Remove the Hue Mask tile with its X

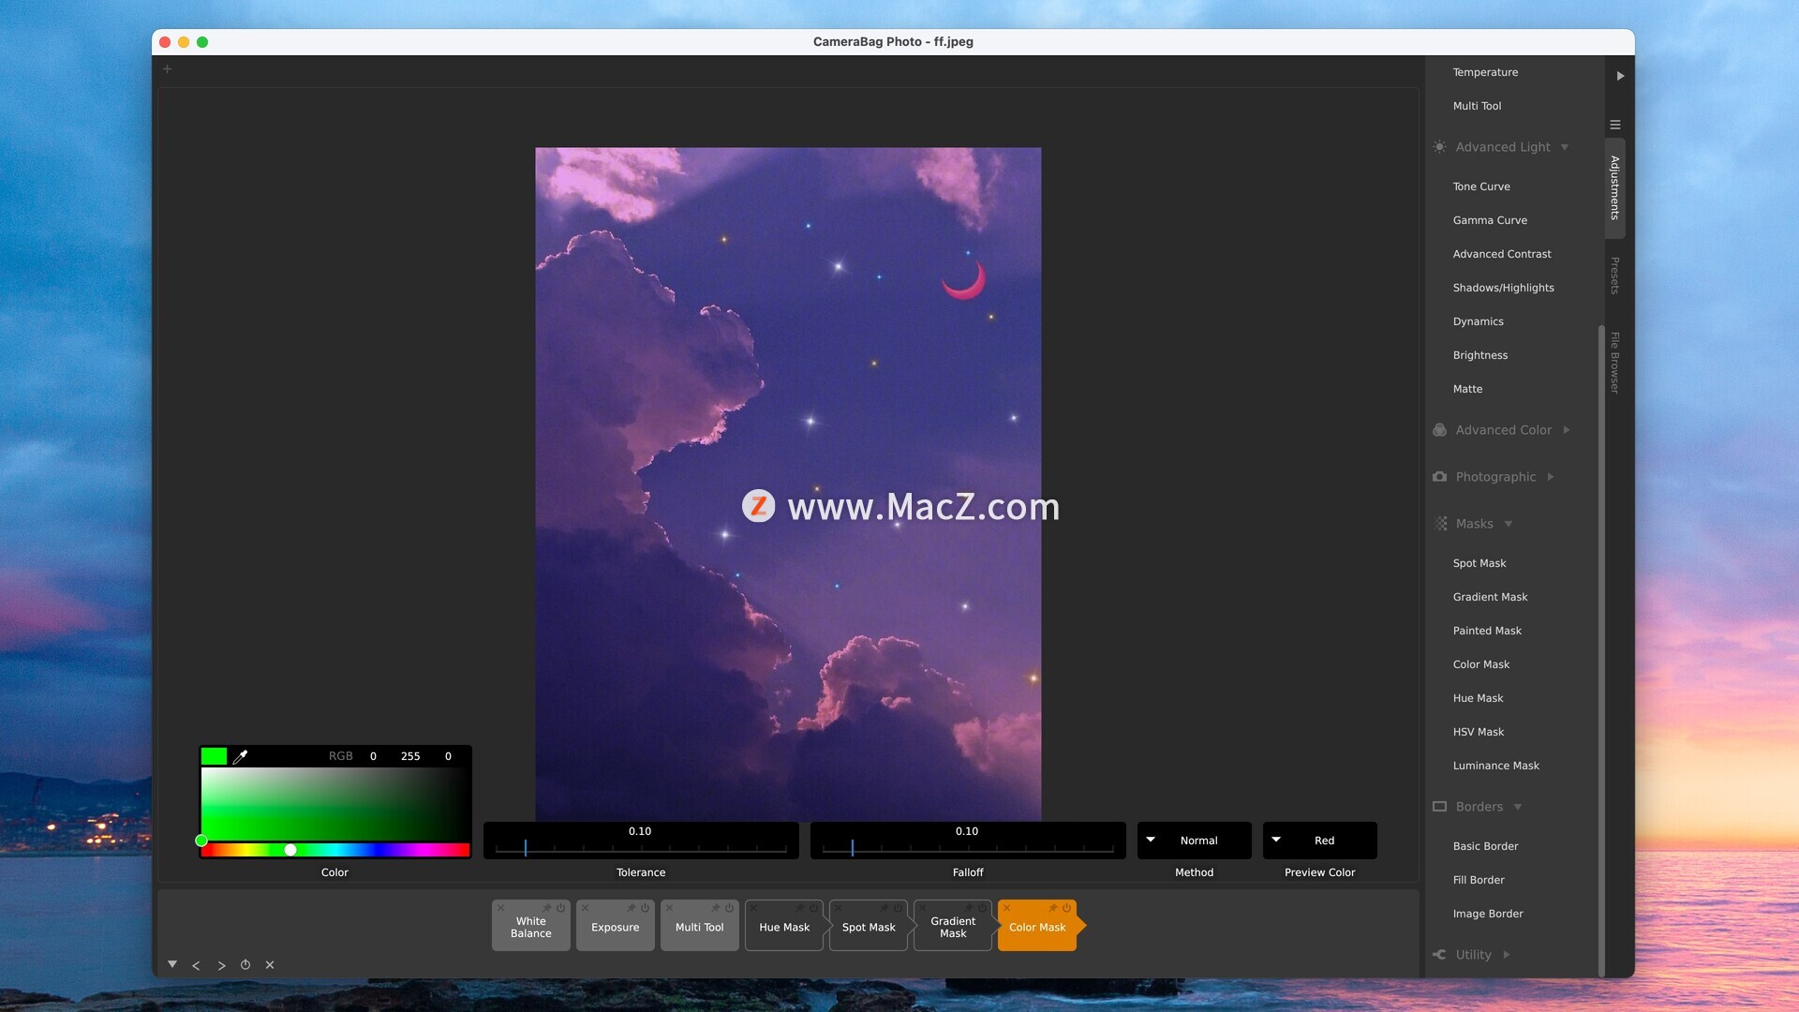754,908
